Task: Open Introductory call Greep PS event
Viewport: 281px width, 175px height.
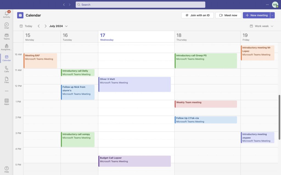Action: [206, 61]
